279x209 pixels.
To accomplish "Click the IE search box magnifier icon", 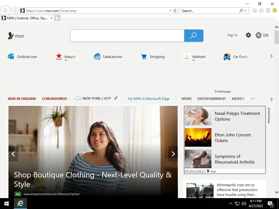I will click(x=241, y=11).
